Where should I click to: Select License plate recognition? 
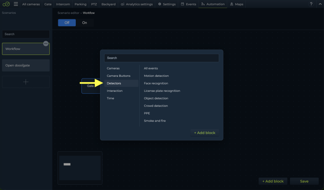[162, 91]
